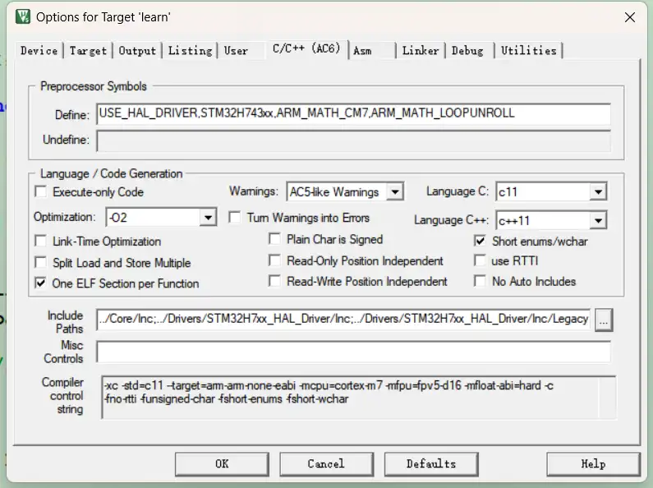Open the Language C++ dropdown

click(597, 220)
